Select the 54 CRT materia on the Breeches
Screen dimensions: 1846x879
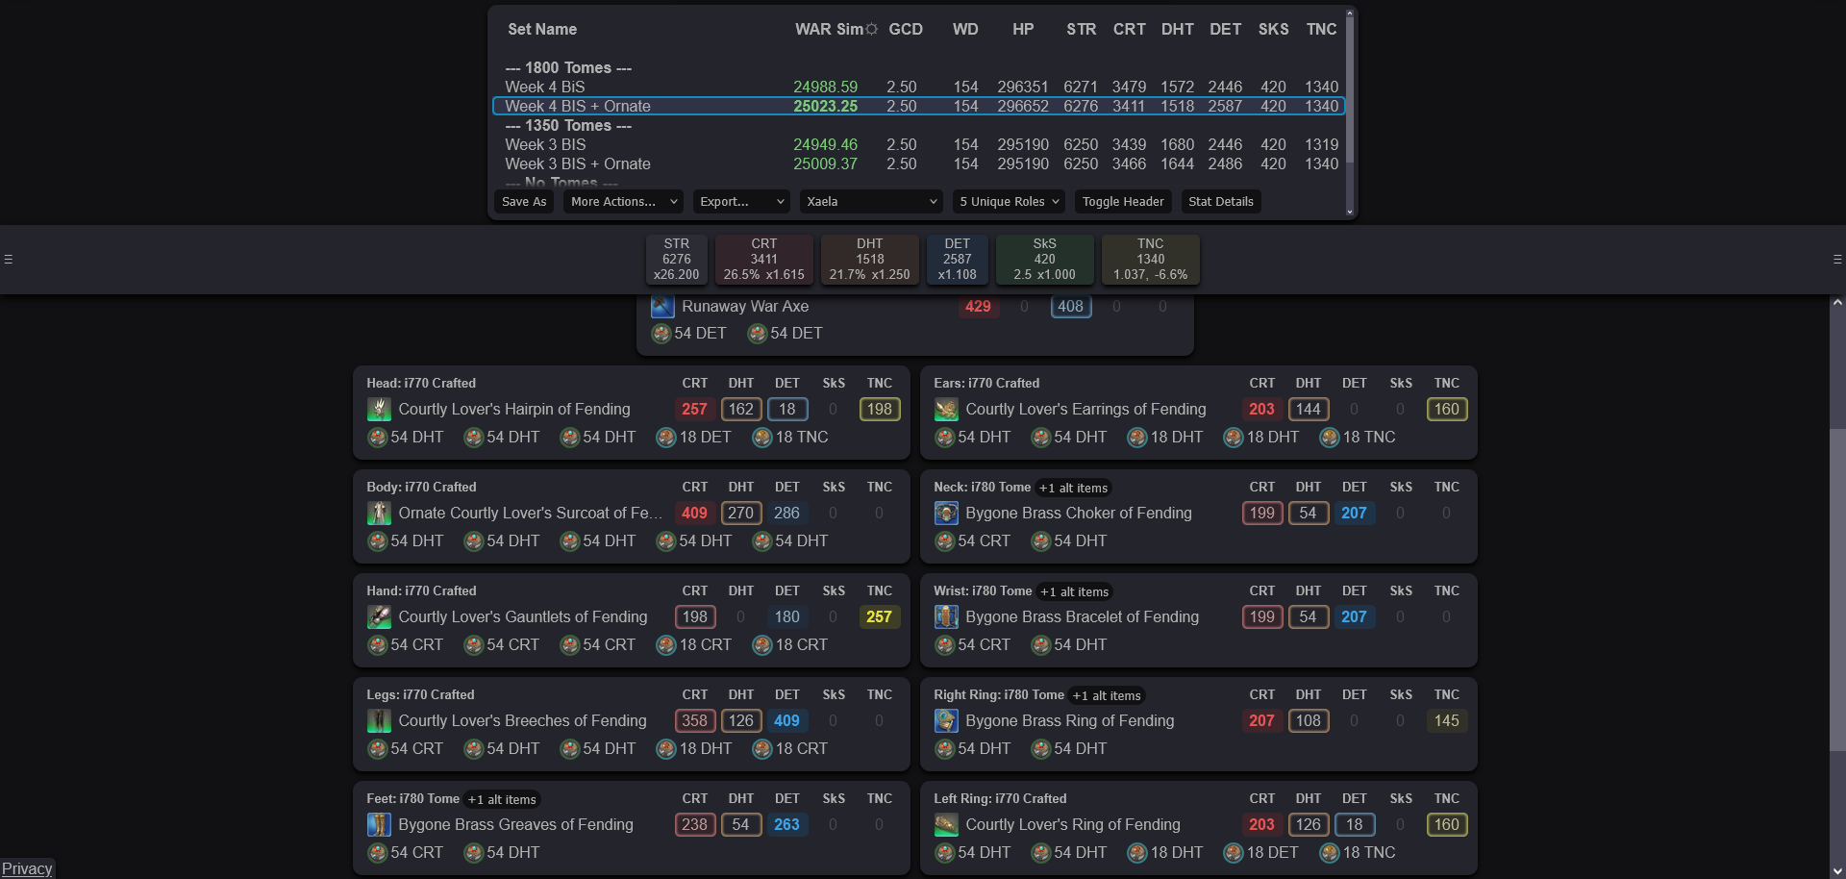[x=406, y=749]
